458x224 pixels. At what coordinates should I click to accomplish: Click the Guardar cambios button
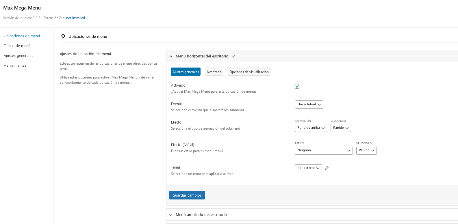coord(187,195)
